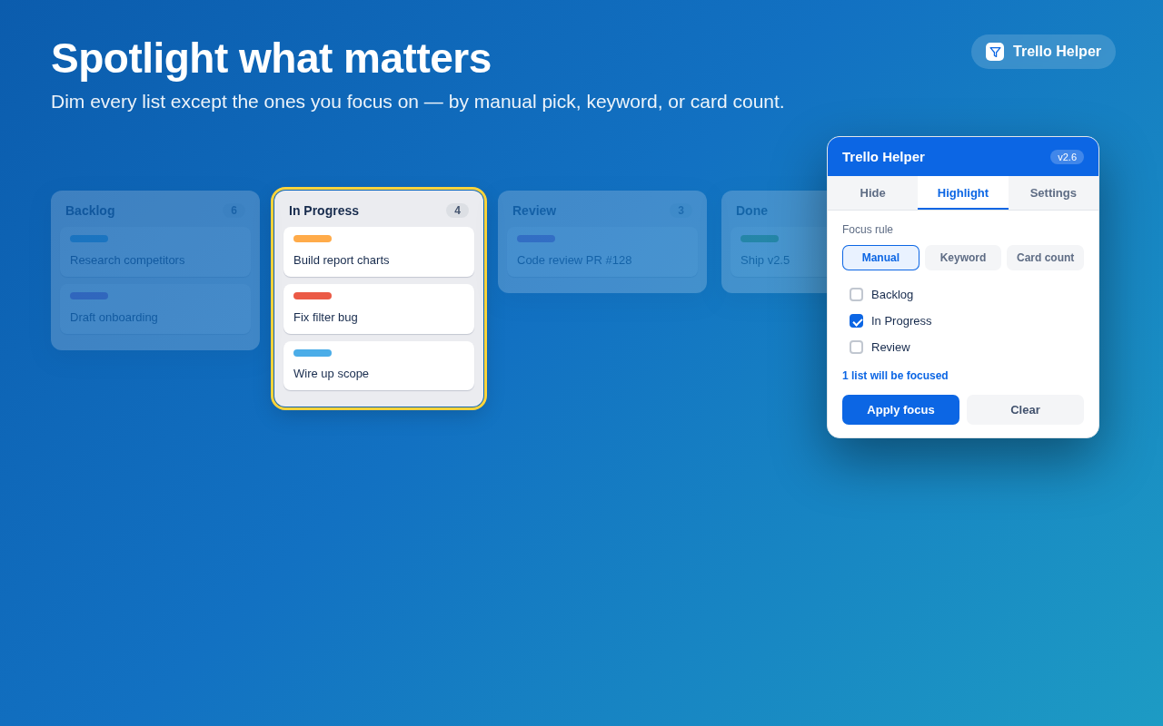Open the Research competitors card
Screen dimensions: 1163x726
click(x=155, y=252)
